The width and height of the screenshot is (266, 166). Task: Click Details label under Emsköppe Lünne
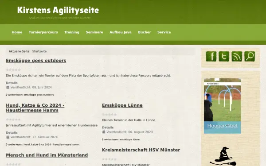(108, 127)
